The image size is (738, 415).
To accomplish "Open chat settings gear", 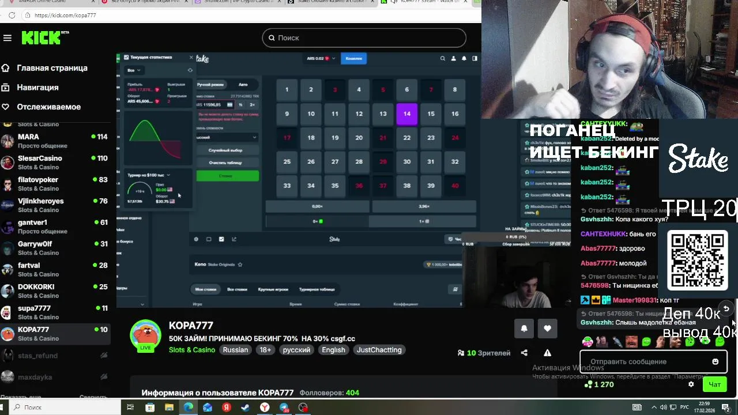I will click(x=691, y=384).
